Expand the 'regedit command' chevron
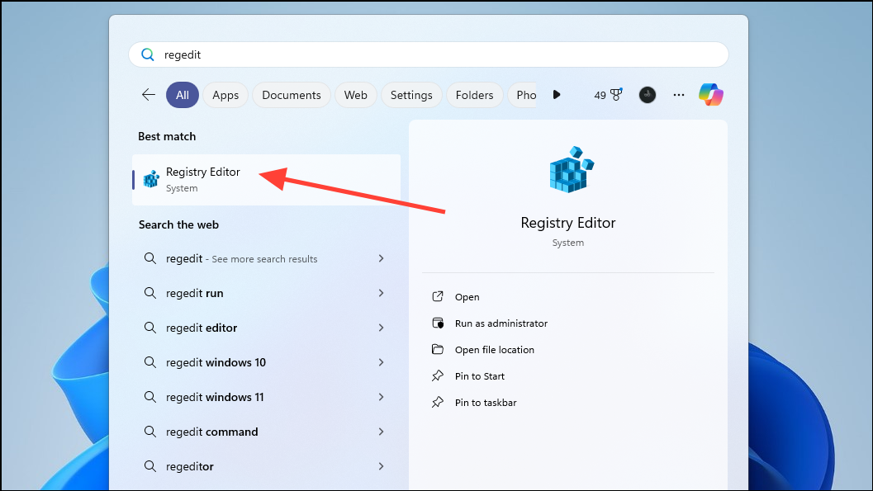 pyautogui.click(x=382, y=432)
